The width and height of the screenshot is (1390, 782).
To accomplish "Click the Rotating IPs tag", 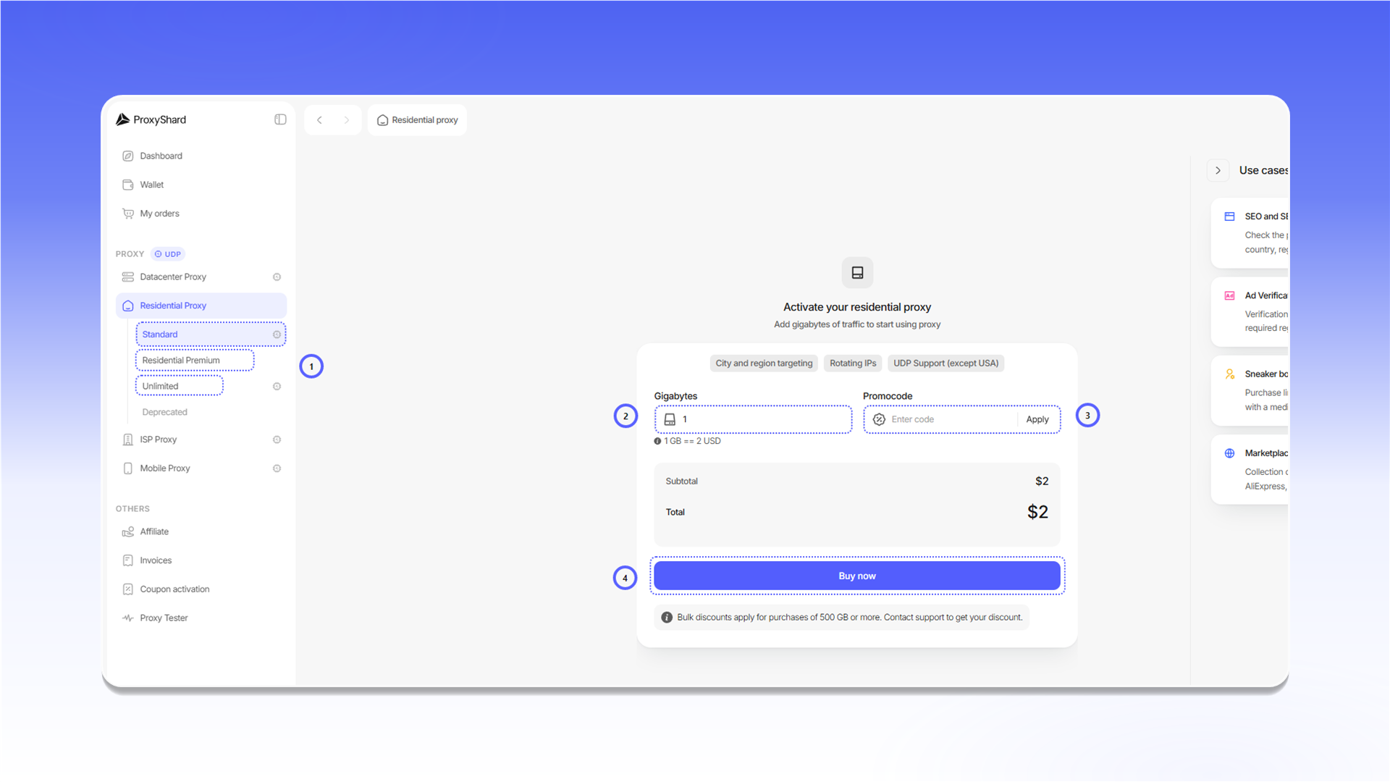I will coord(853,363).
